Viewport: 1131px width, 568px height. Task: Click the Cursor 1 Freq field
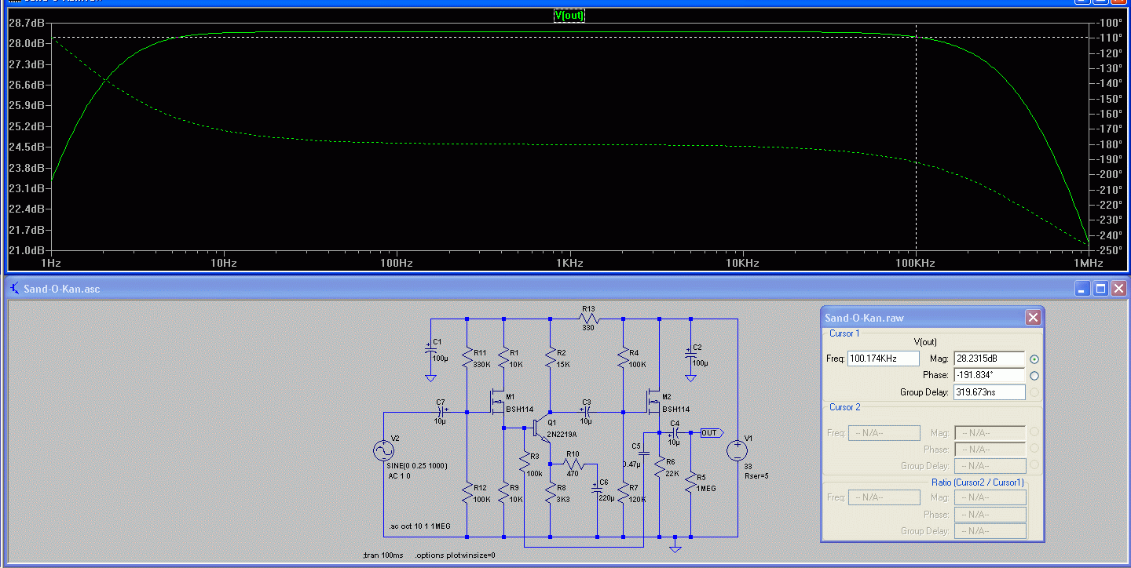[x=884, y=359]
